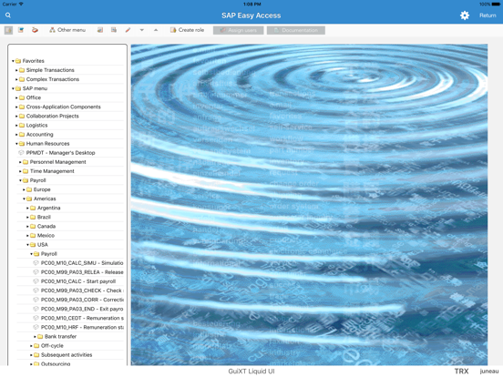Viewport: 503px width, 377px height.
Task: Click the Logistics folder icon
Action: click(x=22, y=126)
